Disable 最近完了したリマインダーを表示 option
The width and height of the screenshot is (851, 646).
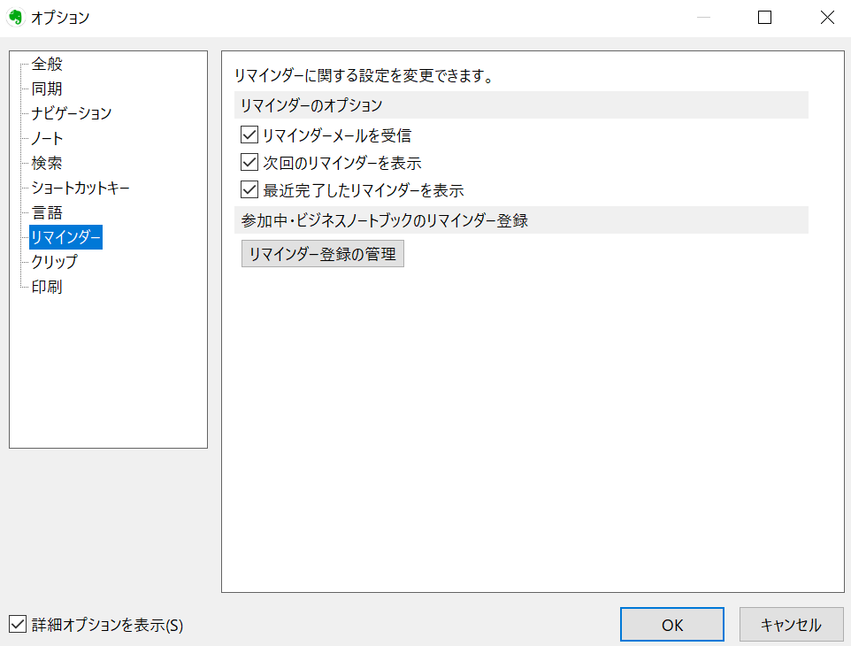[x=249, y=189]
